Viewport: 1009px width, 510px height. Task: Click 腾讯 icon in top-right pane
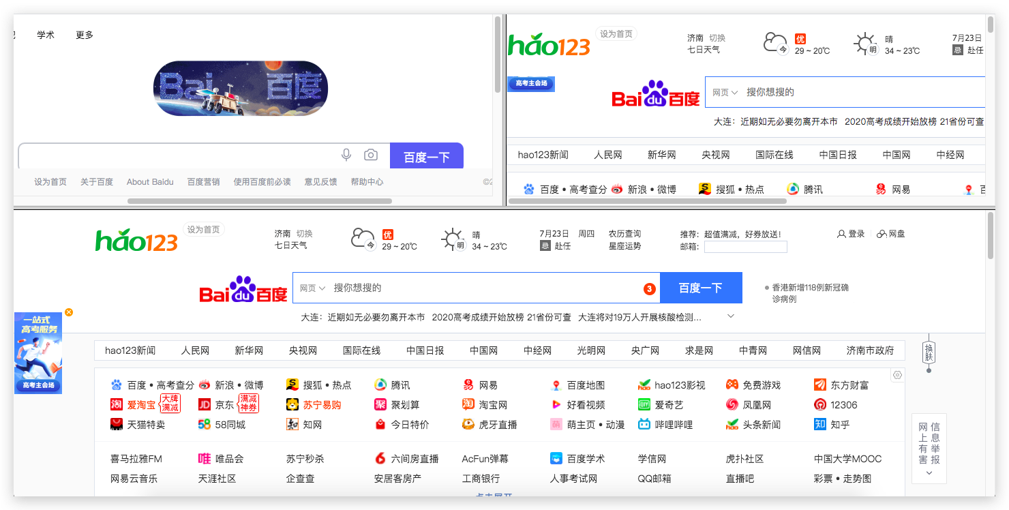click(793, 189)
